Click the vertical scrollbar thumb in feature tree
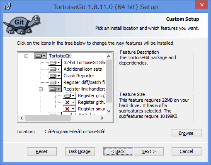 [109, 81]
